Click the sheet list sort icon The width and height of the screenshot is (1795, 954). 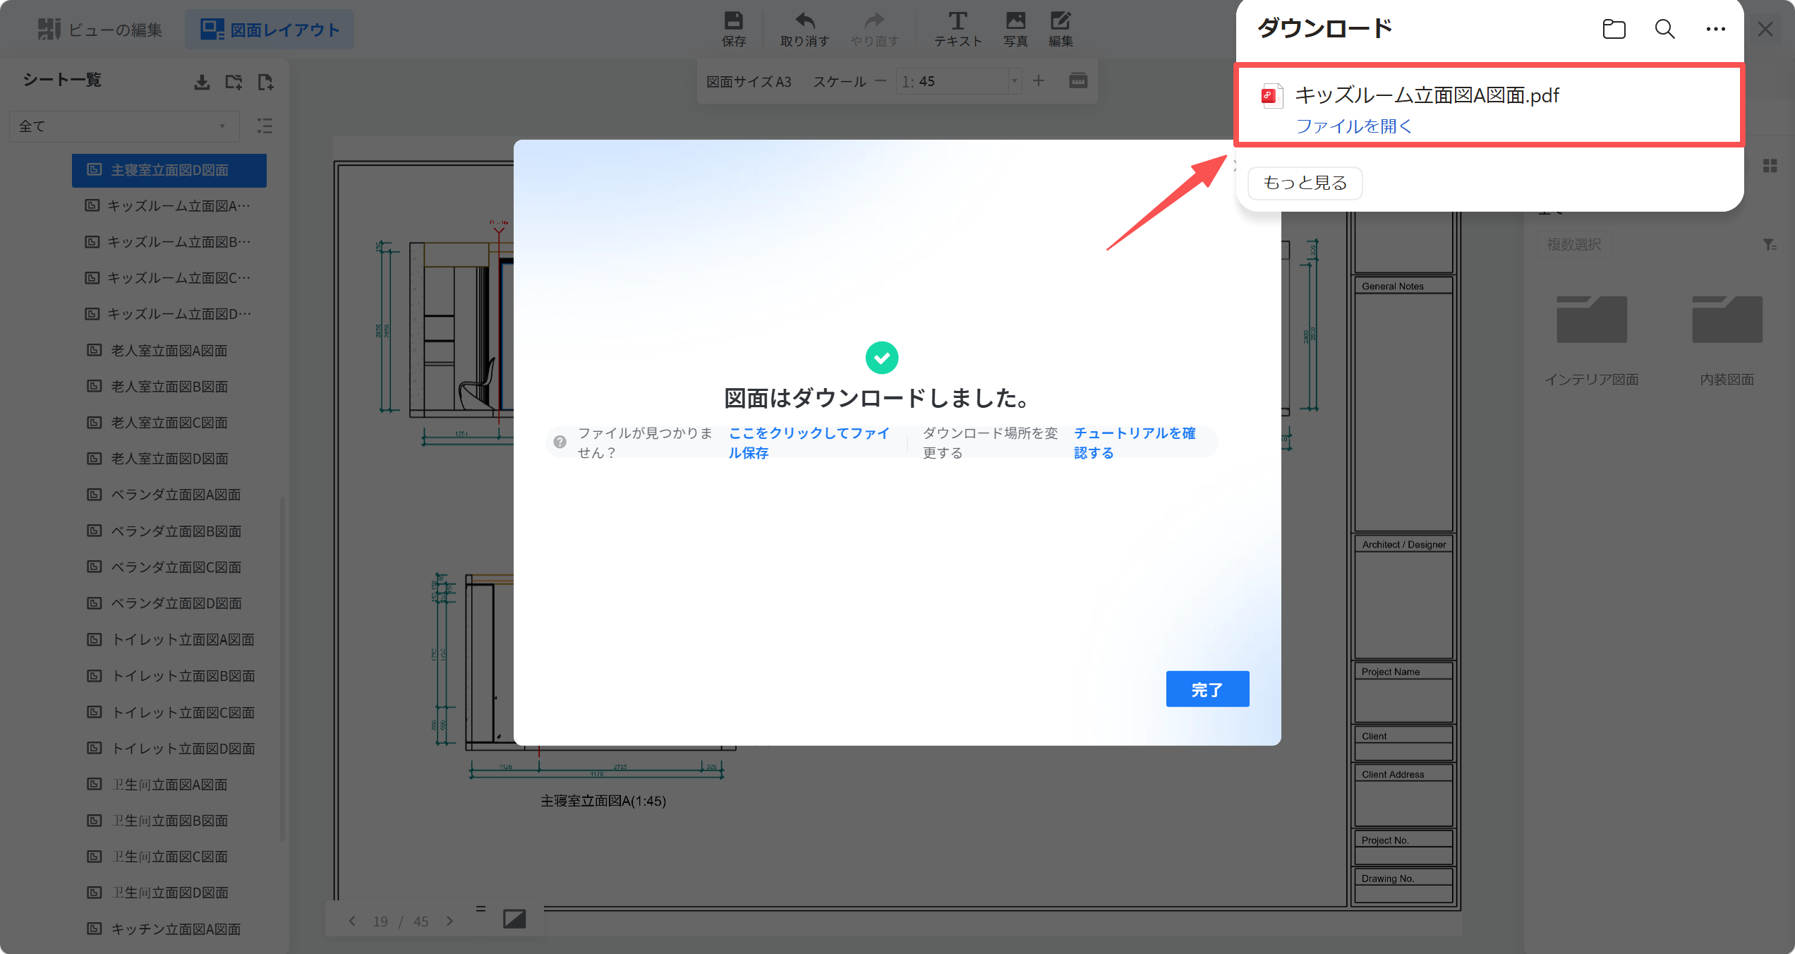point(265,126)
